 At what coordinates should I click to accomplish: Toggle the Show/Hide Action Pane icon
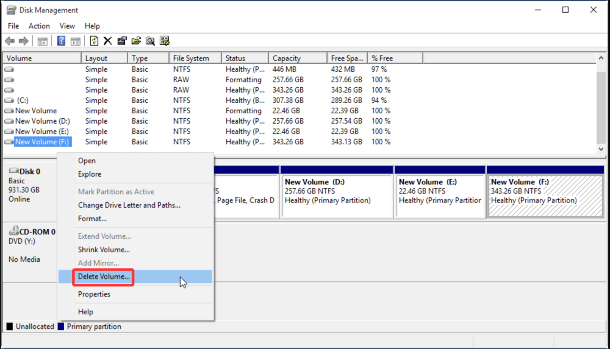(x=76, y=41)
